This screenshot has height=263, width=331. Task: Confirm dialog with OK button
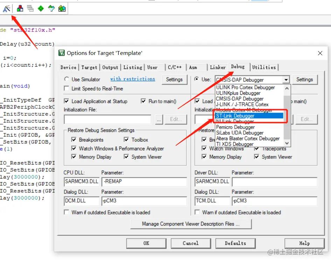[146, 243]
